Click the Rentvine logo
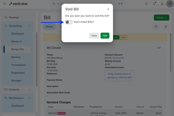The height and width of the screenshot is (116, 174). (x=18, y=4)
